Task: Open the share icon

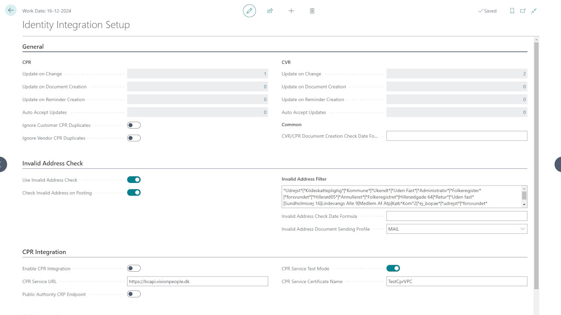Action: coord(270,10)
